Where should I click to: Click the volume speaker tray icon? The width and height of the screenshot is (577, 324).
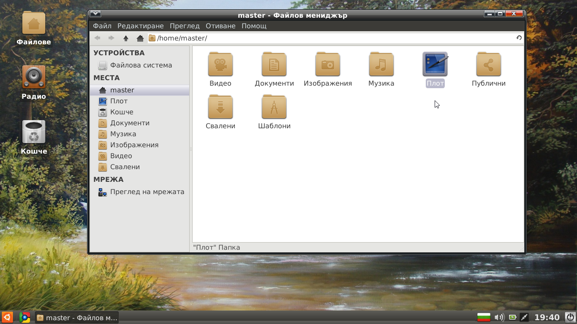[499, 318]
